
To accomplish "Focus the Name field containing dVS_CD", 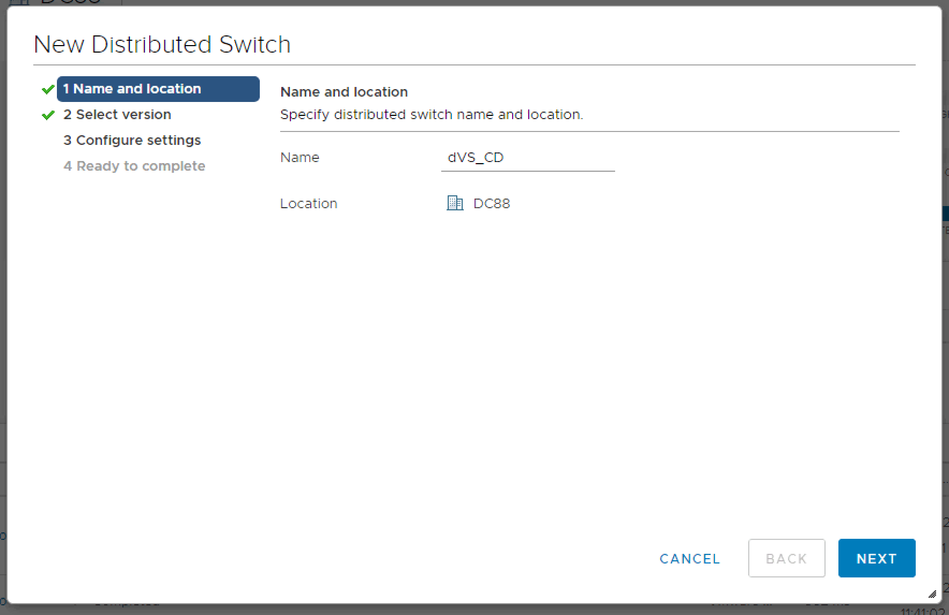I will point(528,158).
